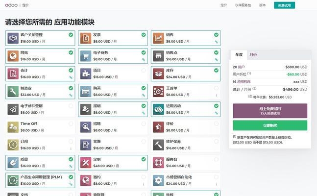
Task: Click the 邀约 appointment app icon
Action: (86, 180)
